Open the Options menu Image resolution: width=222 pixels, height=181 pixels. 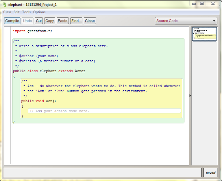pos(39,12)
